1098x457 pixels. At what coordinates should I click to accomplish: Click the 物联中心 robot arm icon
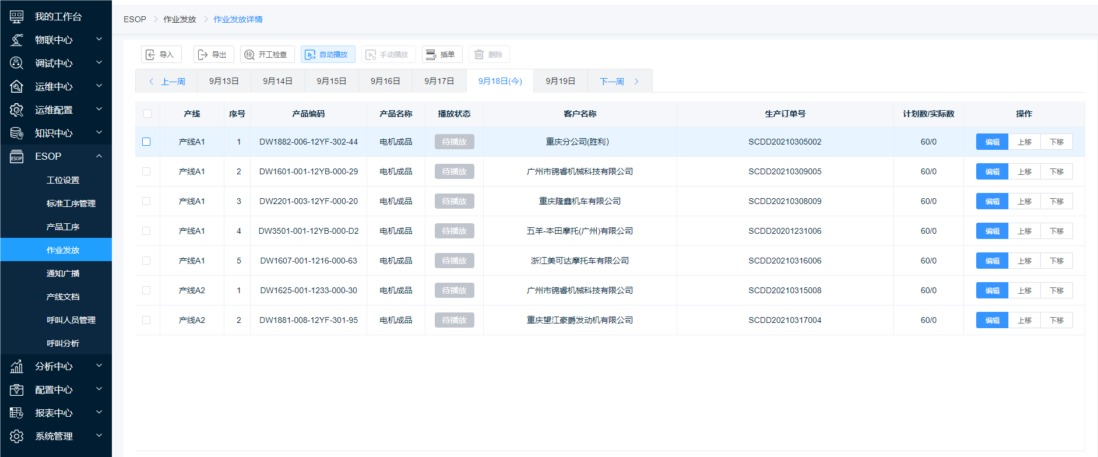pos(17,40)
